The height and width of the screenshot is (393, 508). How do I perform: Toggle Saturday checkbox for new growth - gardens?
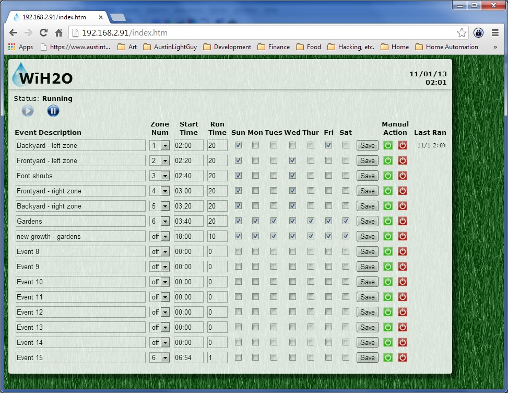coord(346,236)
